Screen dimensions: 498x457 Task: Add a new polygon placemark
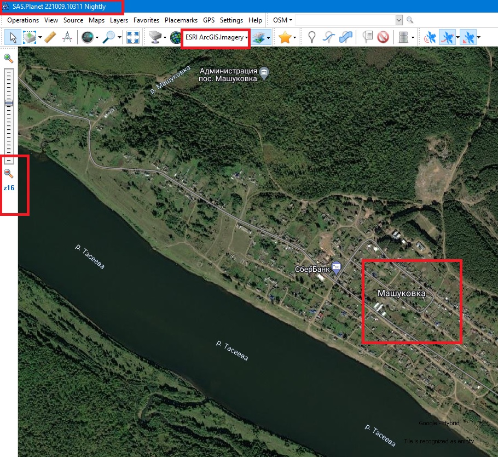coord(345,37)
